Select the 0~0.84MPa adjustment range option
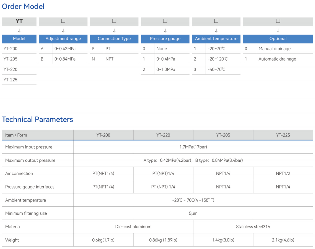 coord(65,59)
